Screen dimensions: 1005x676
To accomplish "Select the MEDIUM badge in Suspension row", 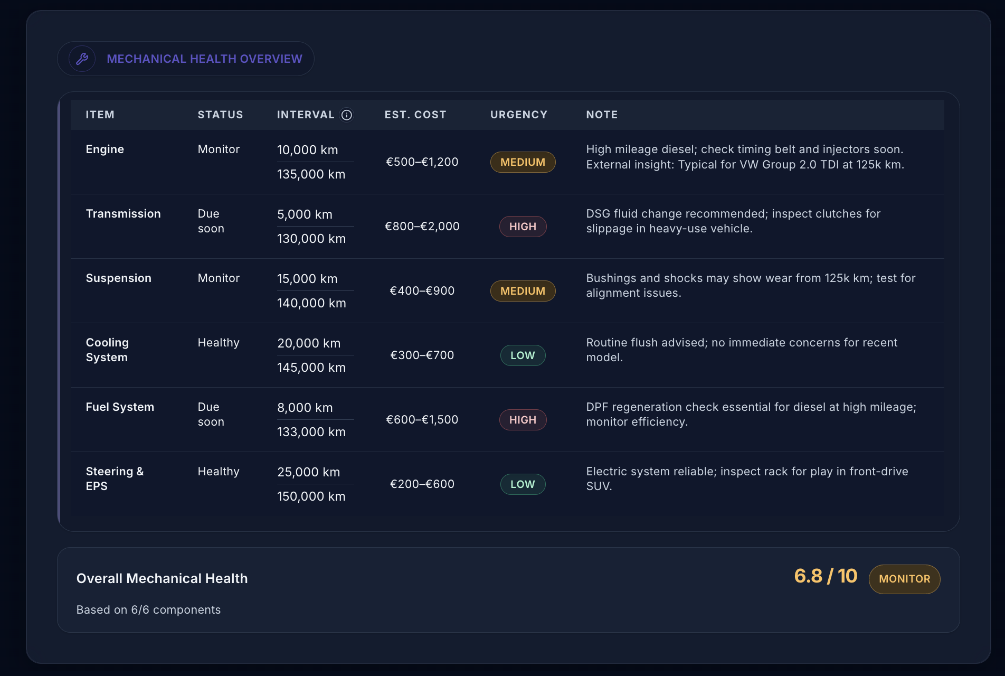I will 523,291.
